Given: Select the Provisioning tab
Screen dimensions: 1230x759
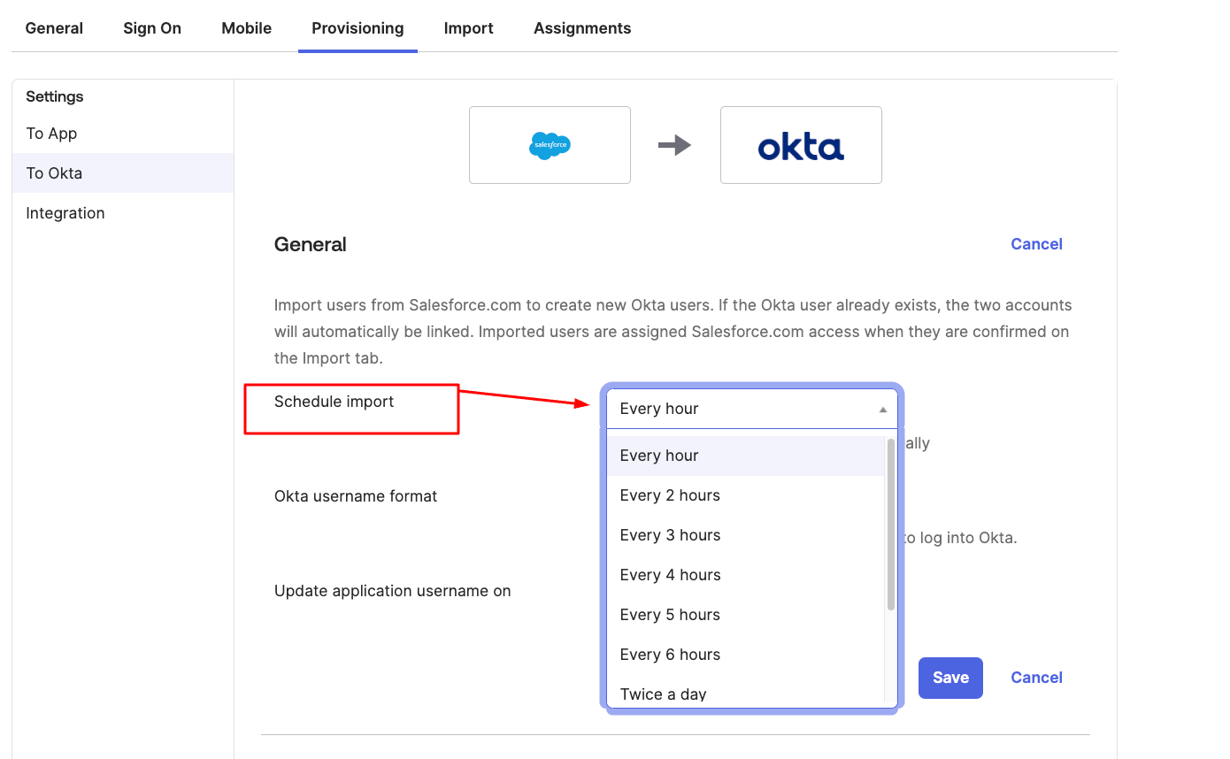Looking at the screenshot, I should [x=357, y=28].
